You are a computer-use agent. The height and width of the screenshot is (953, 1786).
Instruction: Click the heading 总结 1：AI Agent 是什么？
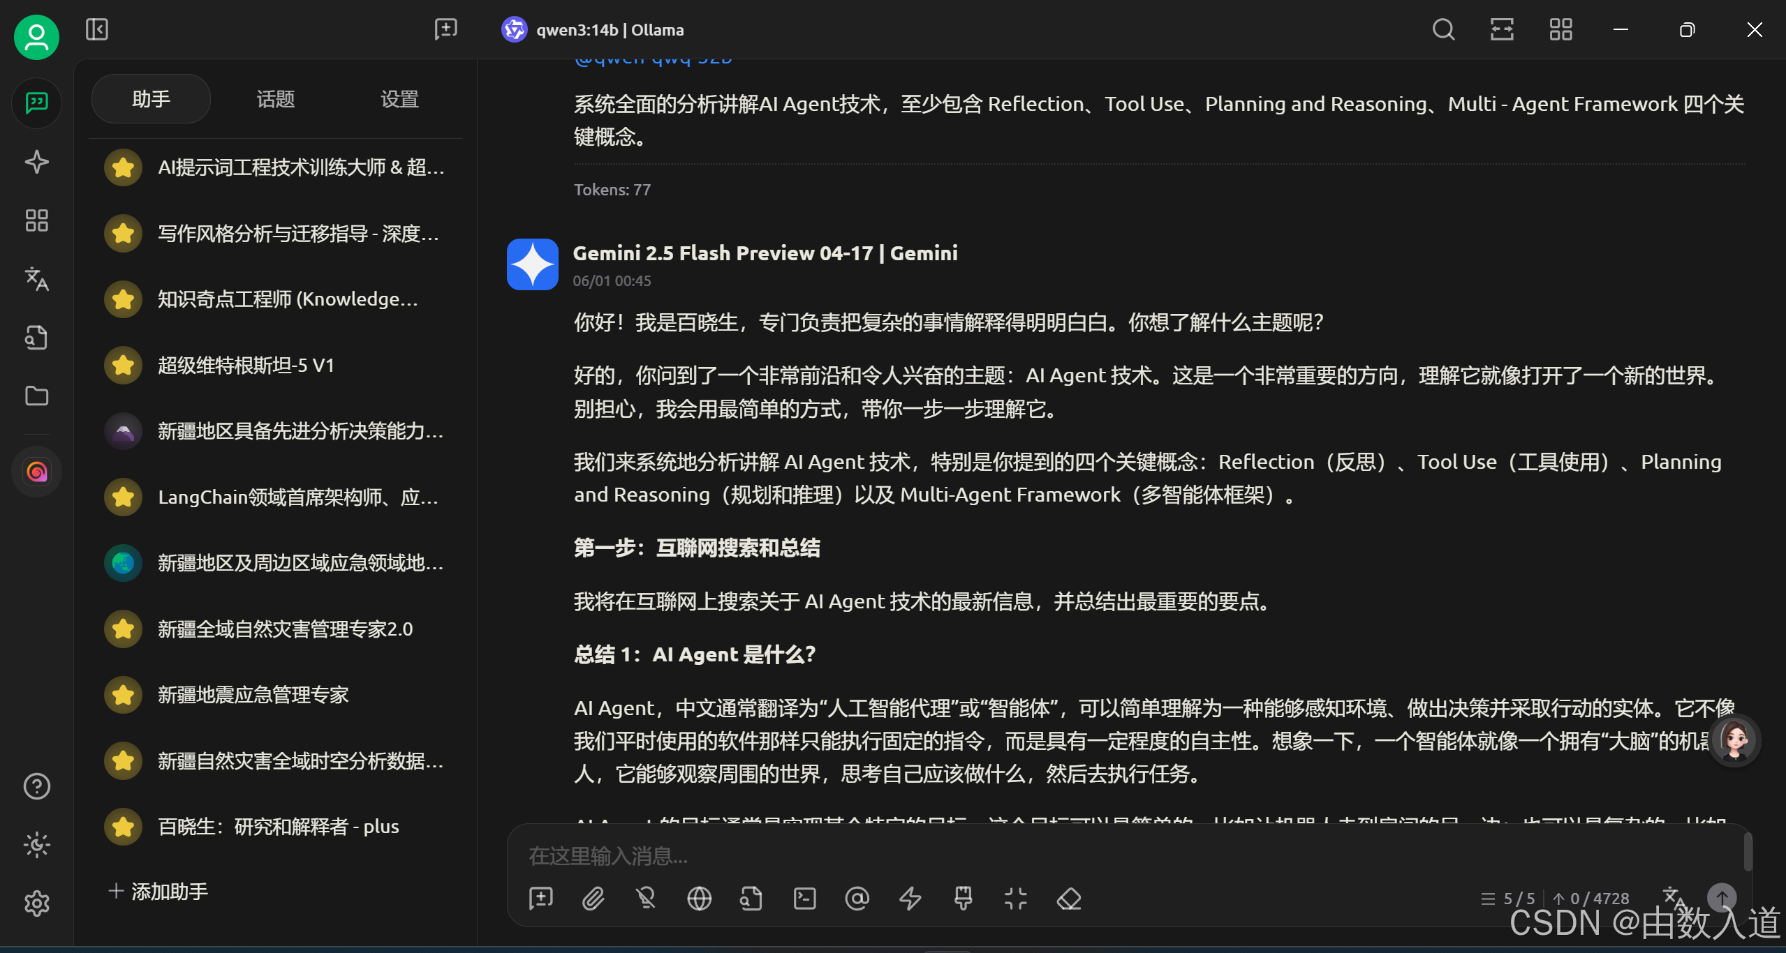[x=695, y=654]
